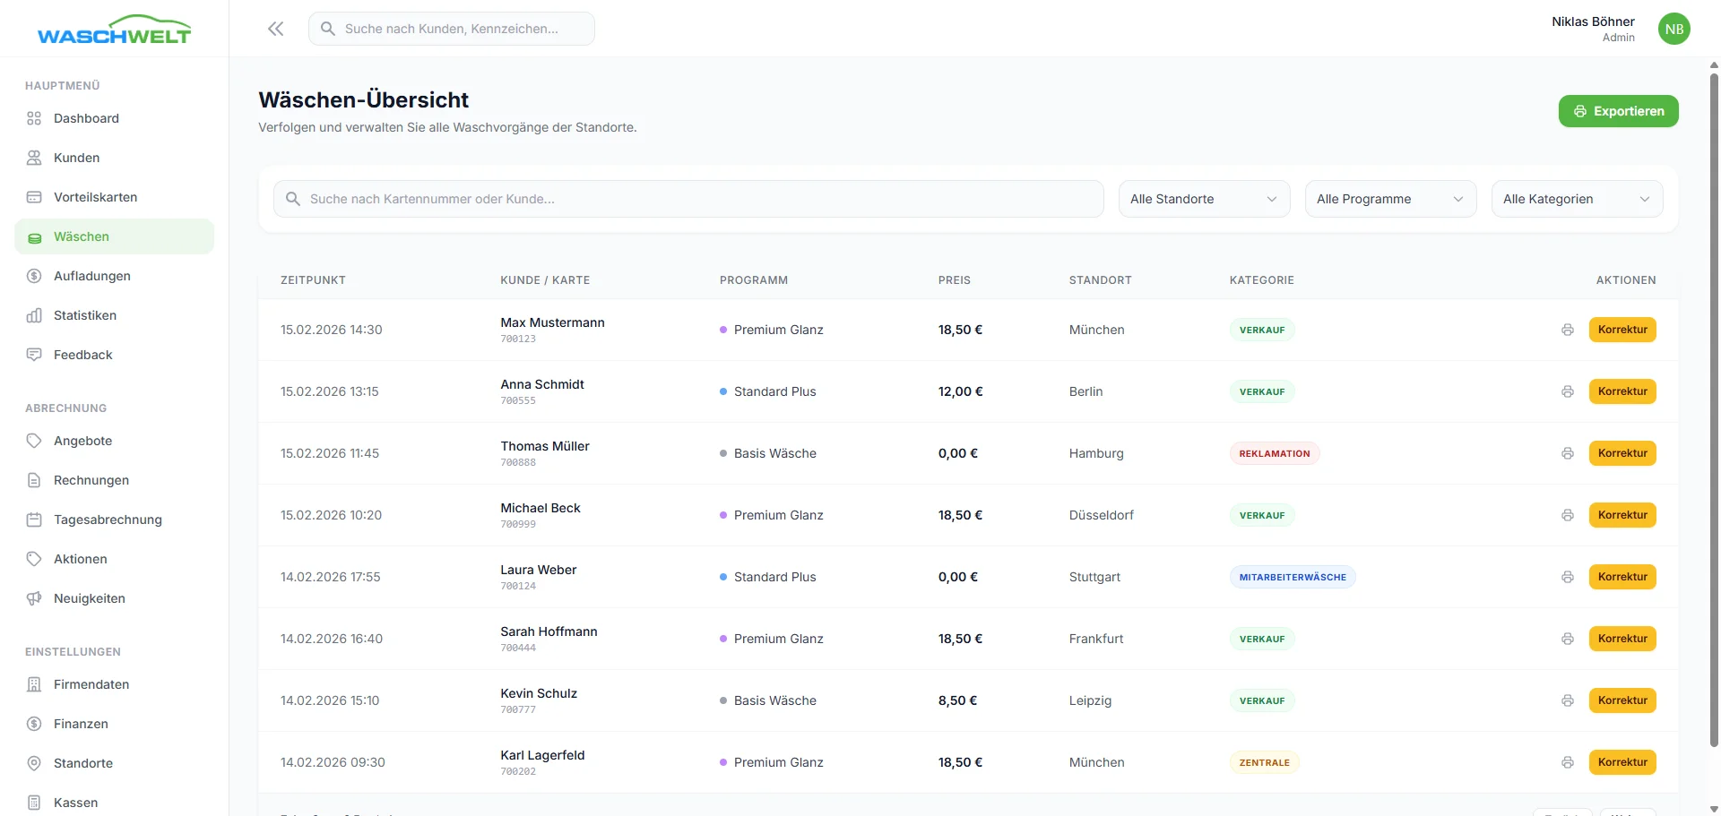Screen dimensions: 1721x816
Task: Open the Statistiken page
Action: 85,315
